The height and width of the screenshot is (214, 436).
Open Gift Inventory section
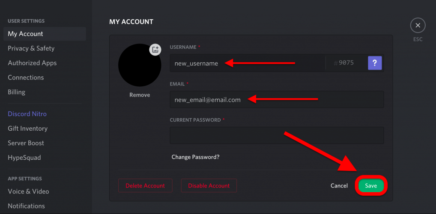click(x=27, y=129)
